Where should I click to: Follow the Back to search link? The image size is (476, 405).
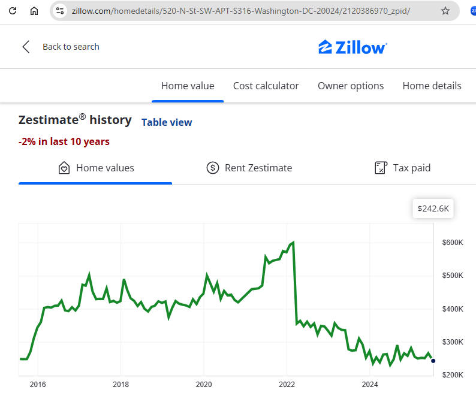tap(71, 47)
